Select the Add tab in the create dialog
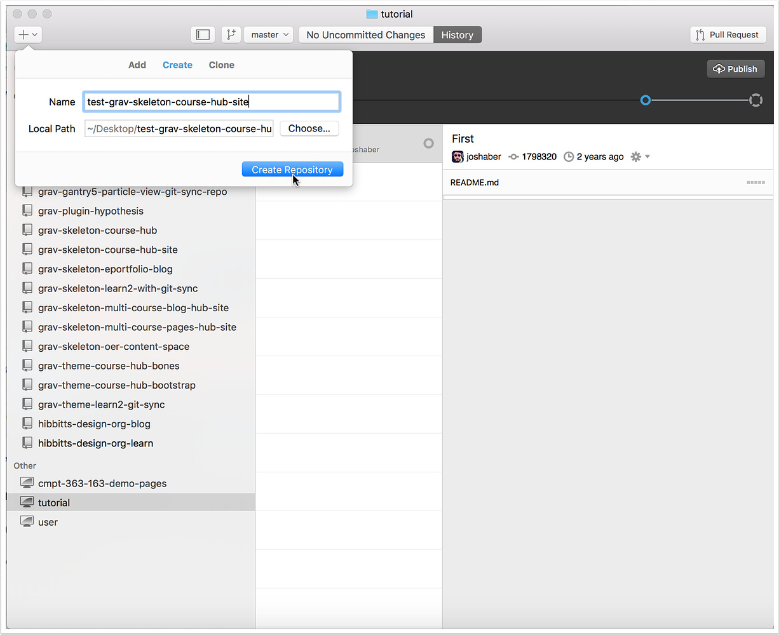779x635 pixels. [x=137, y=64]
